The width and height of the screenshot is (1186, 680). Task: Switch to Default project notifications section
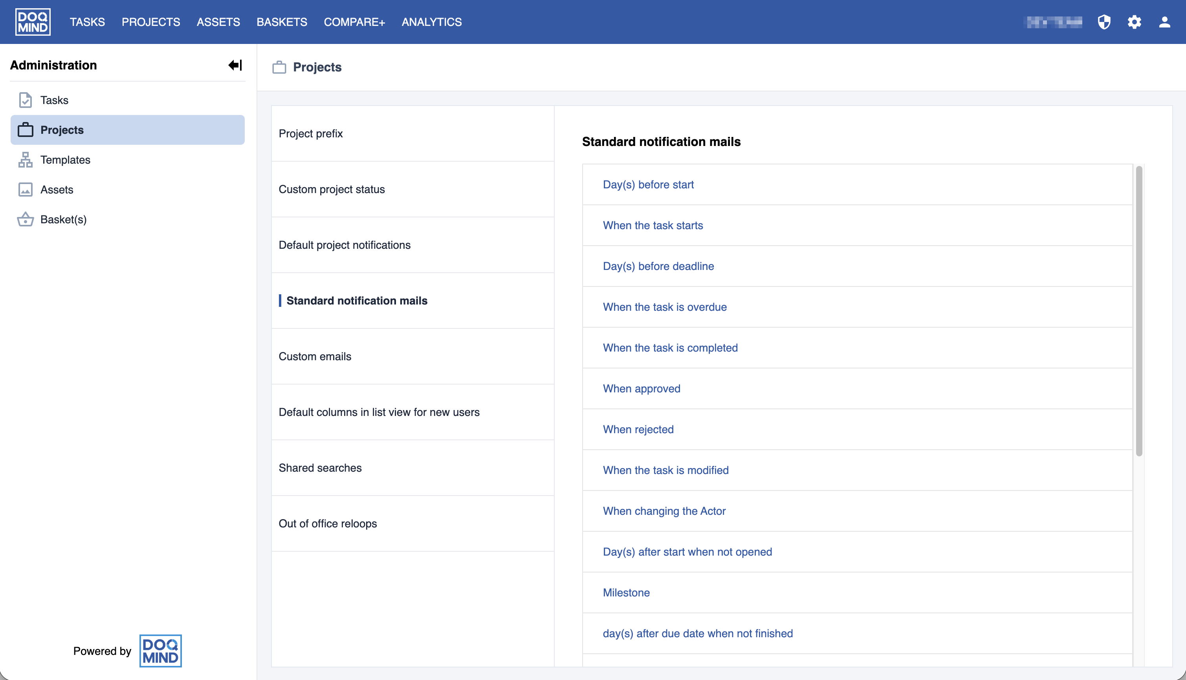pos(345,245)
